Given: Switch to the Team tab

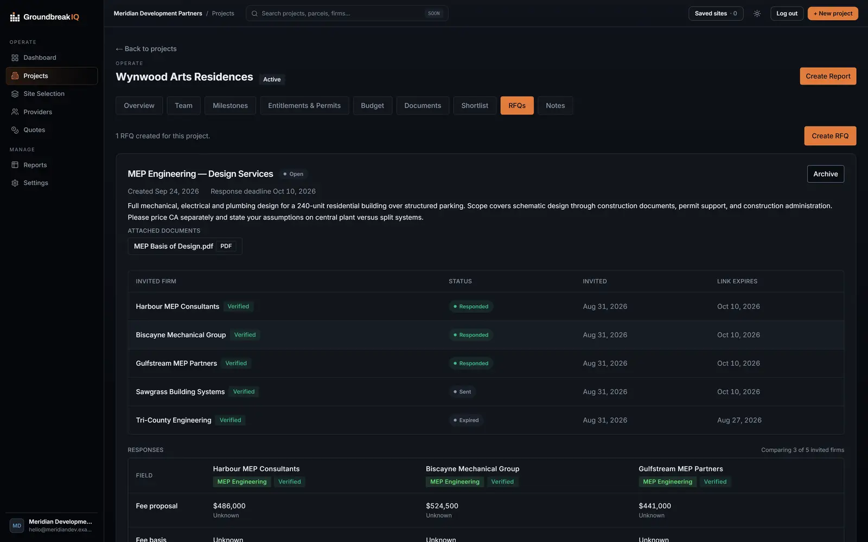Looking at the screenshot, I should coord(183,106).
